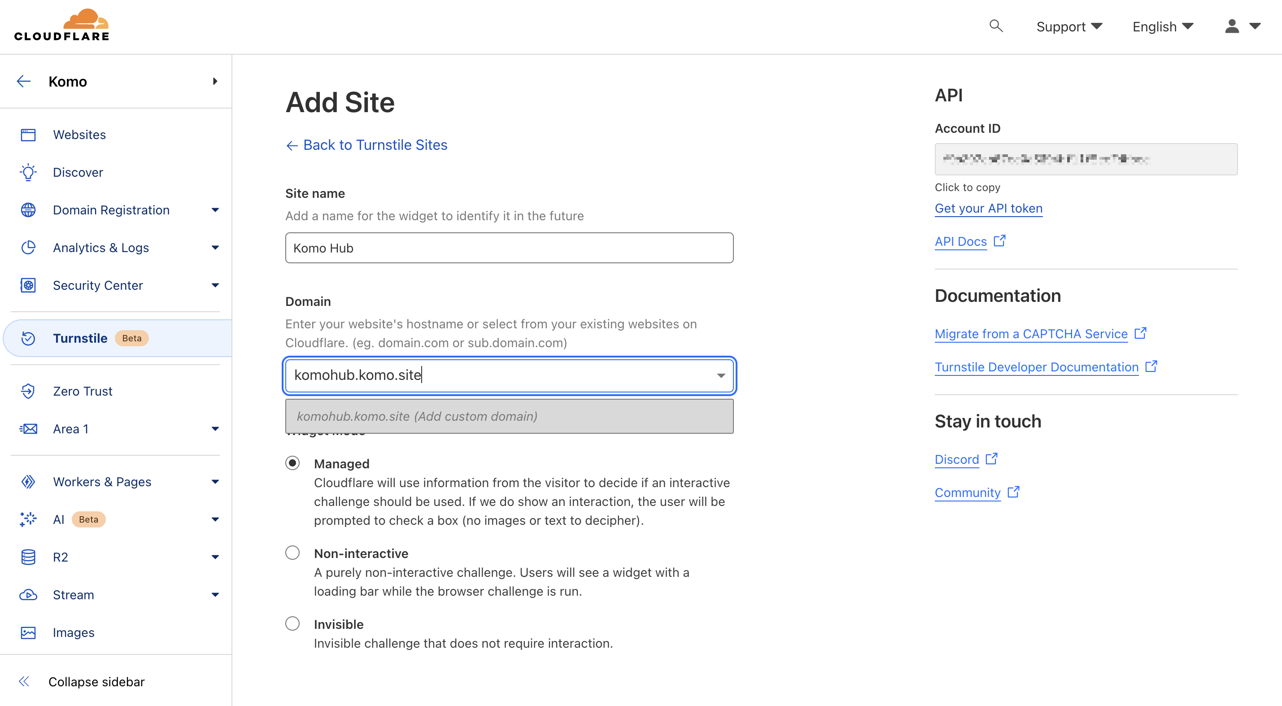Open Turnstile in the sidebar
The image size is (1282, 706).
(x=80, y=338)
